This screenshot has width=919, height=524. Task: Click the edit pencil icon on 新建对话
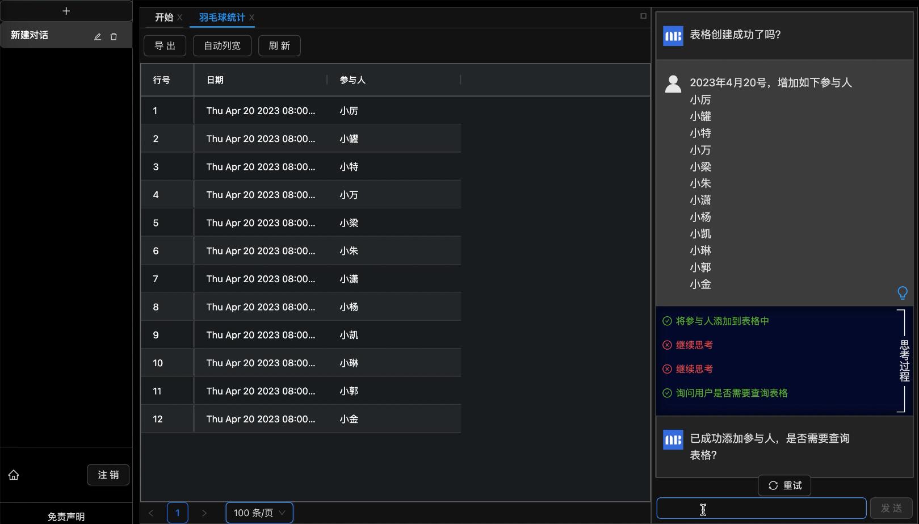(98, 36)
